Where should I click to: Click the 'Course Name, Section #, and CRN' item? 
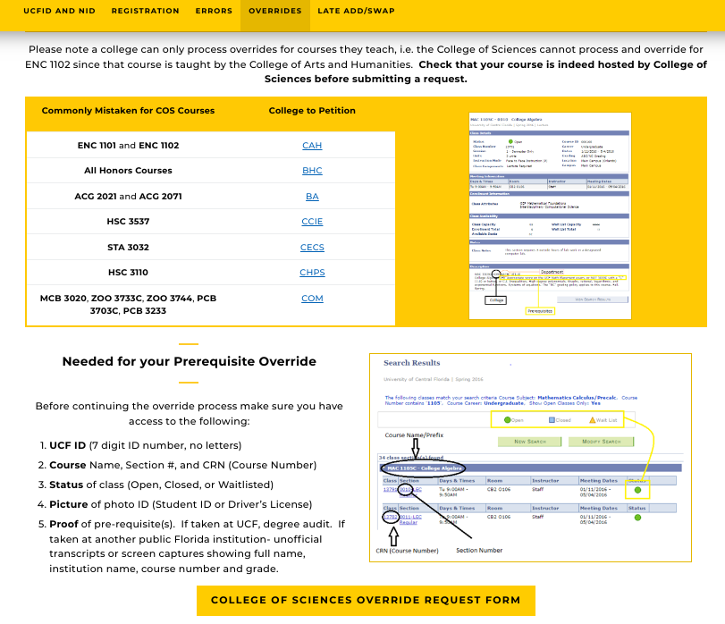point(183,465)
